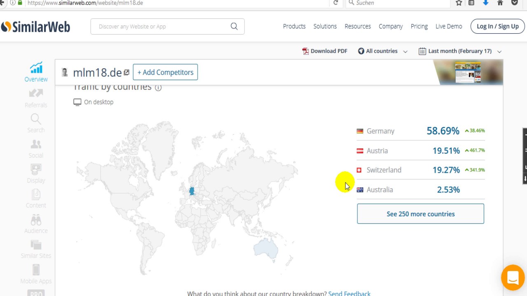
Task: Open the chat support bubble
Action: coord(513,277)
